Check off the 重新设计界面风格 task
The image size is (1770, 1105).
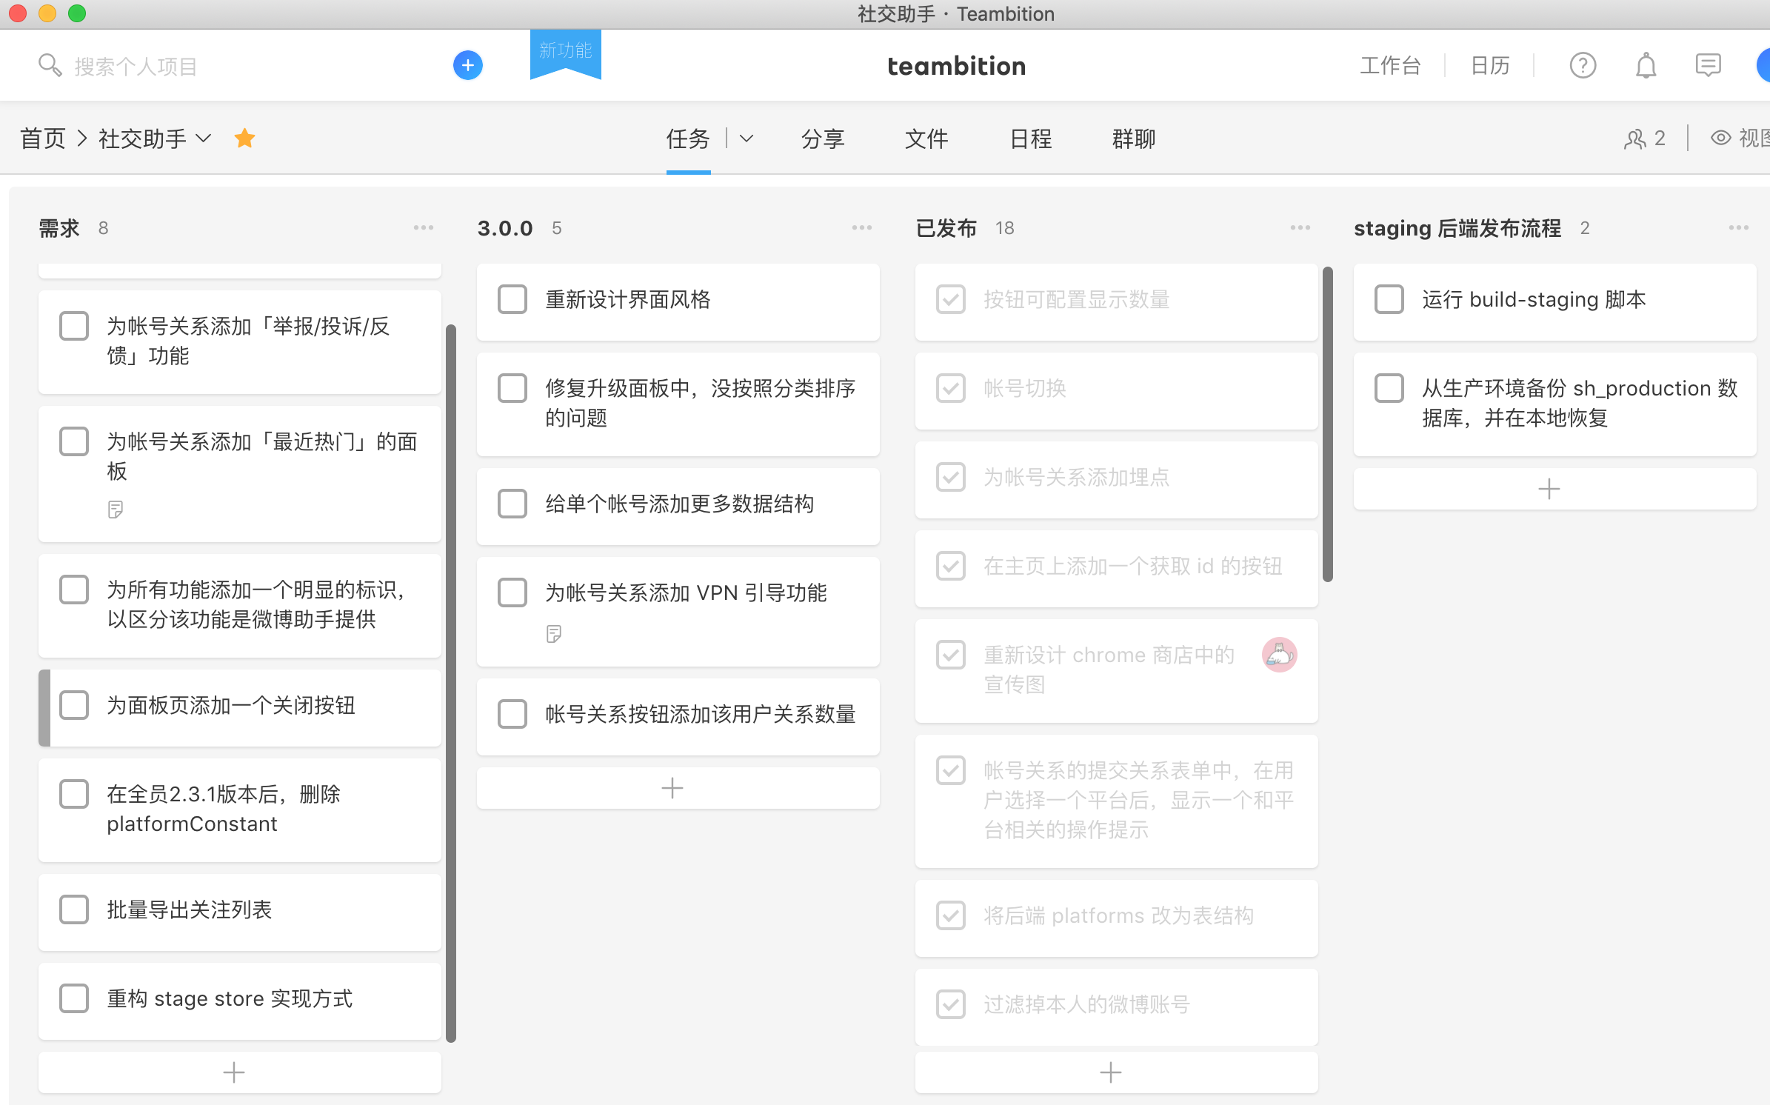pos(512,300)
